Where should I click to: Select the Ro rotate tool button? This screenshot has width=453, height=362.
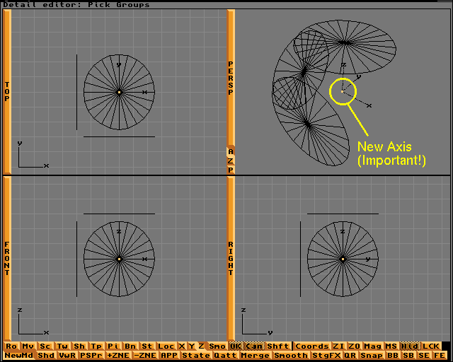point(11,346)
